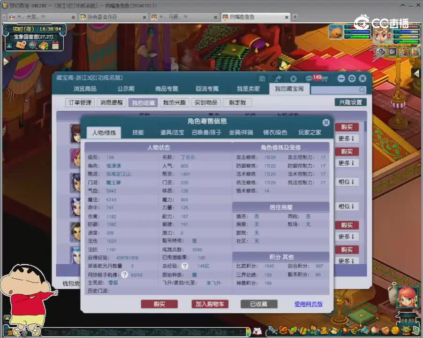The width and height of the screenshot is (423, 338).
Task: Select 指定我 sub-tab
Action: coord(237,103)
